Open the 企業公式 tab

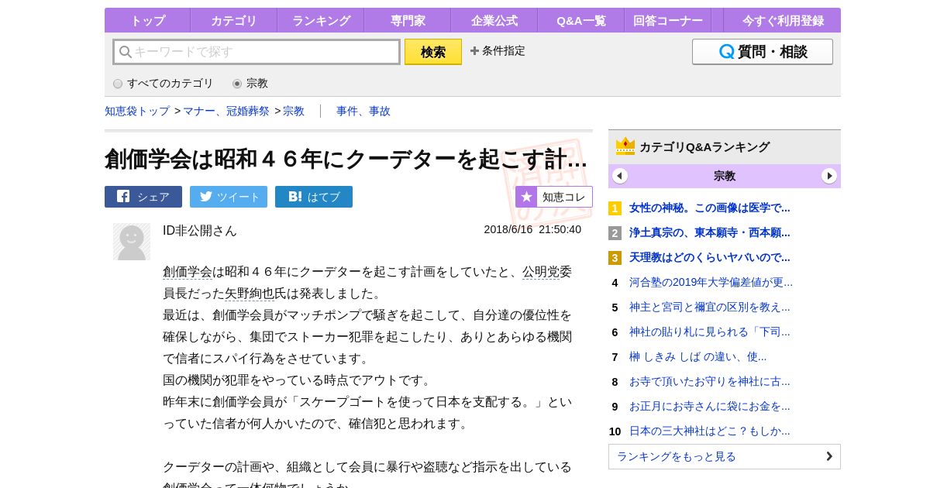point(494,20)
